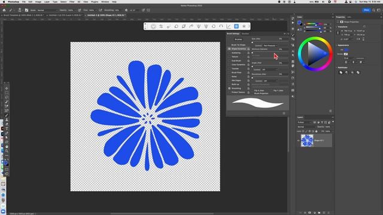
Task: Click the hue slider in the Color panel
Action: (315, 24)
